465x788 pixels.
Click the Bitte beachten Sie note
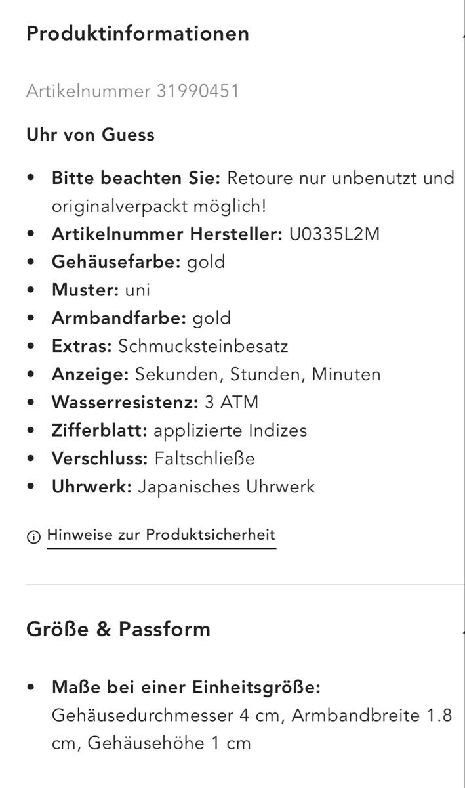click(253, 192)
